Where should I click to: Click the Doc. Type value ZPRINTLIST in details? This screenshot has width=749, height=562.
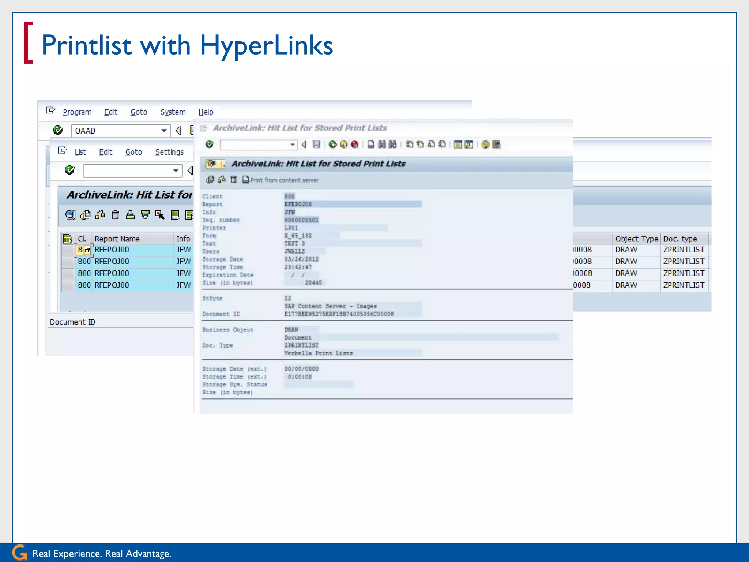[x=301, y=345]
